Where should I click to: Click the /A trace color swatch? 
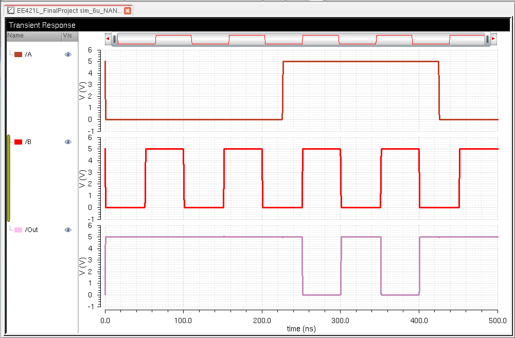coord(18,55)
